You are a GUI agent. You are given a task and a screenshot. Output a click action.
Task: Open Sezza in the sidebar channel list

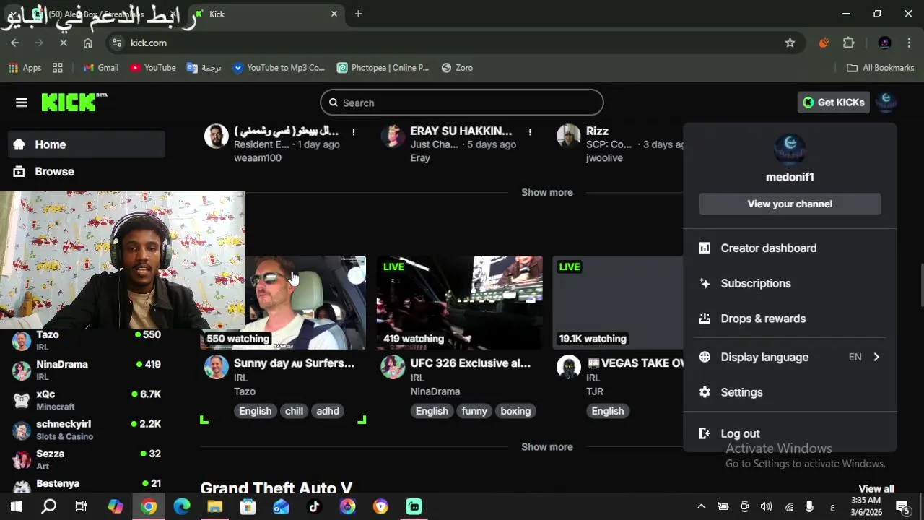click(87, 459)
